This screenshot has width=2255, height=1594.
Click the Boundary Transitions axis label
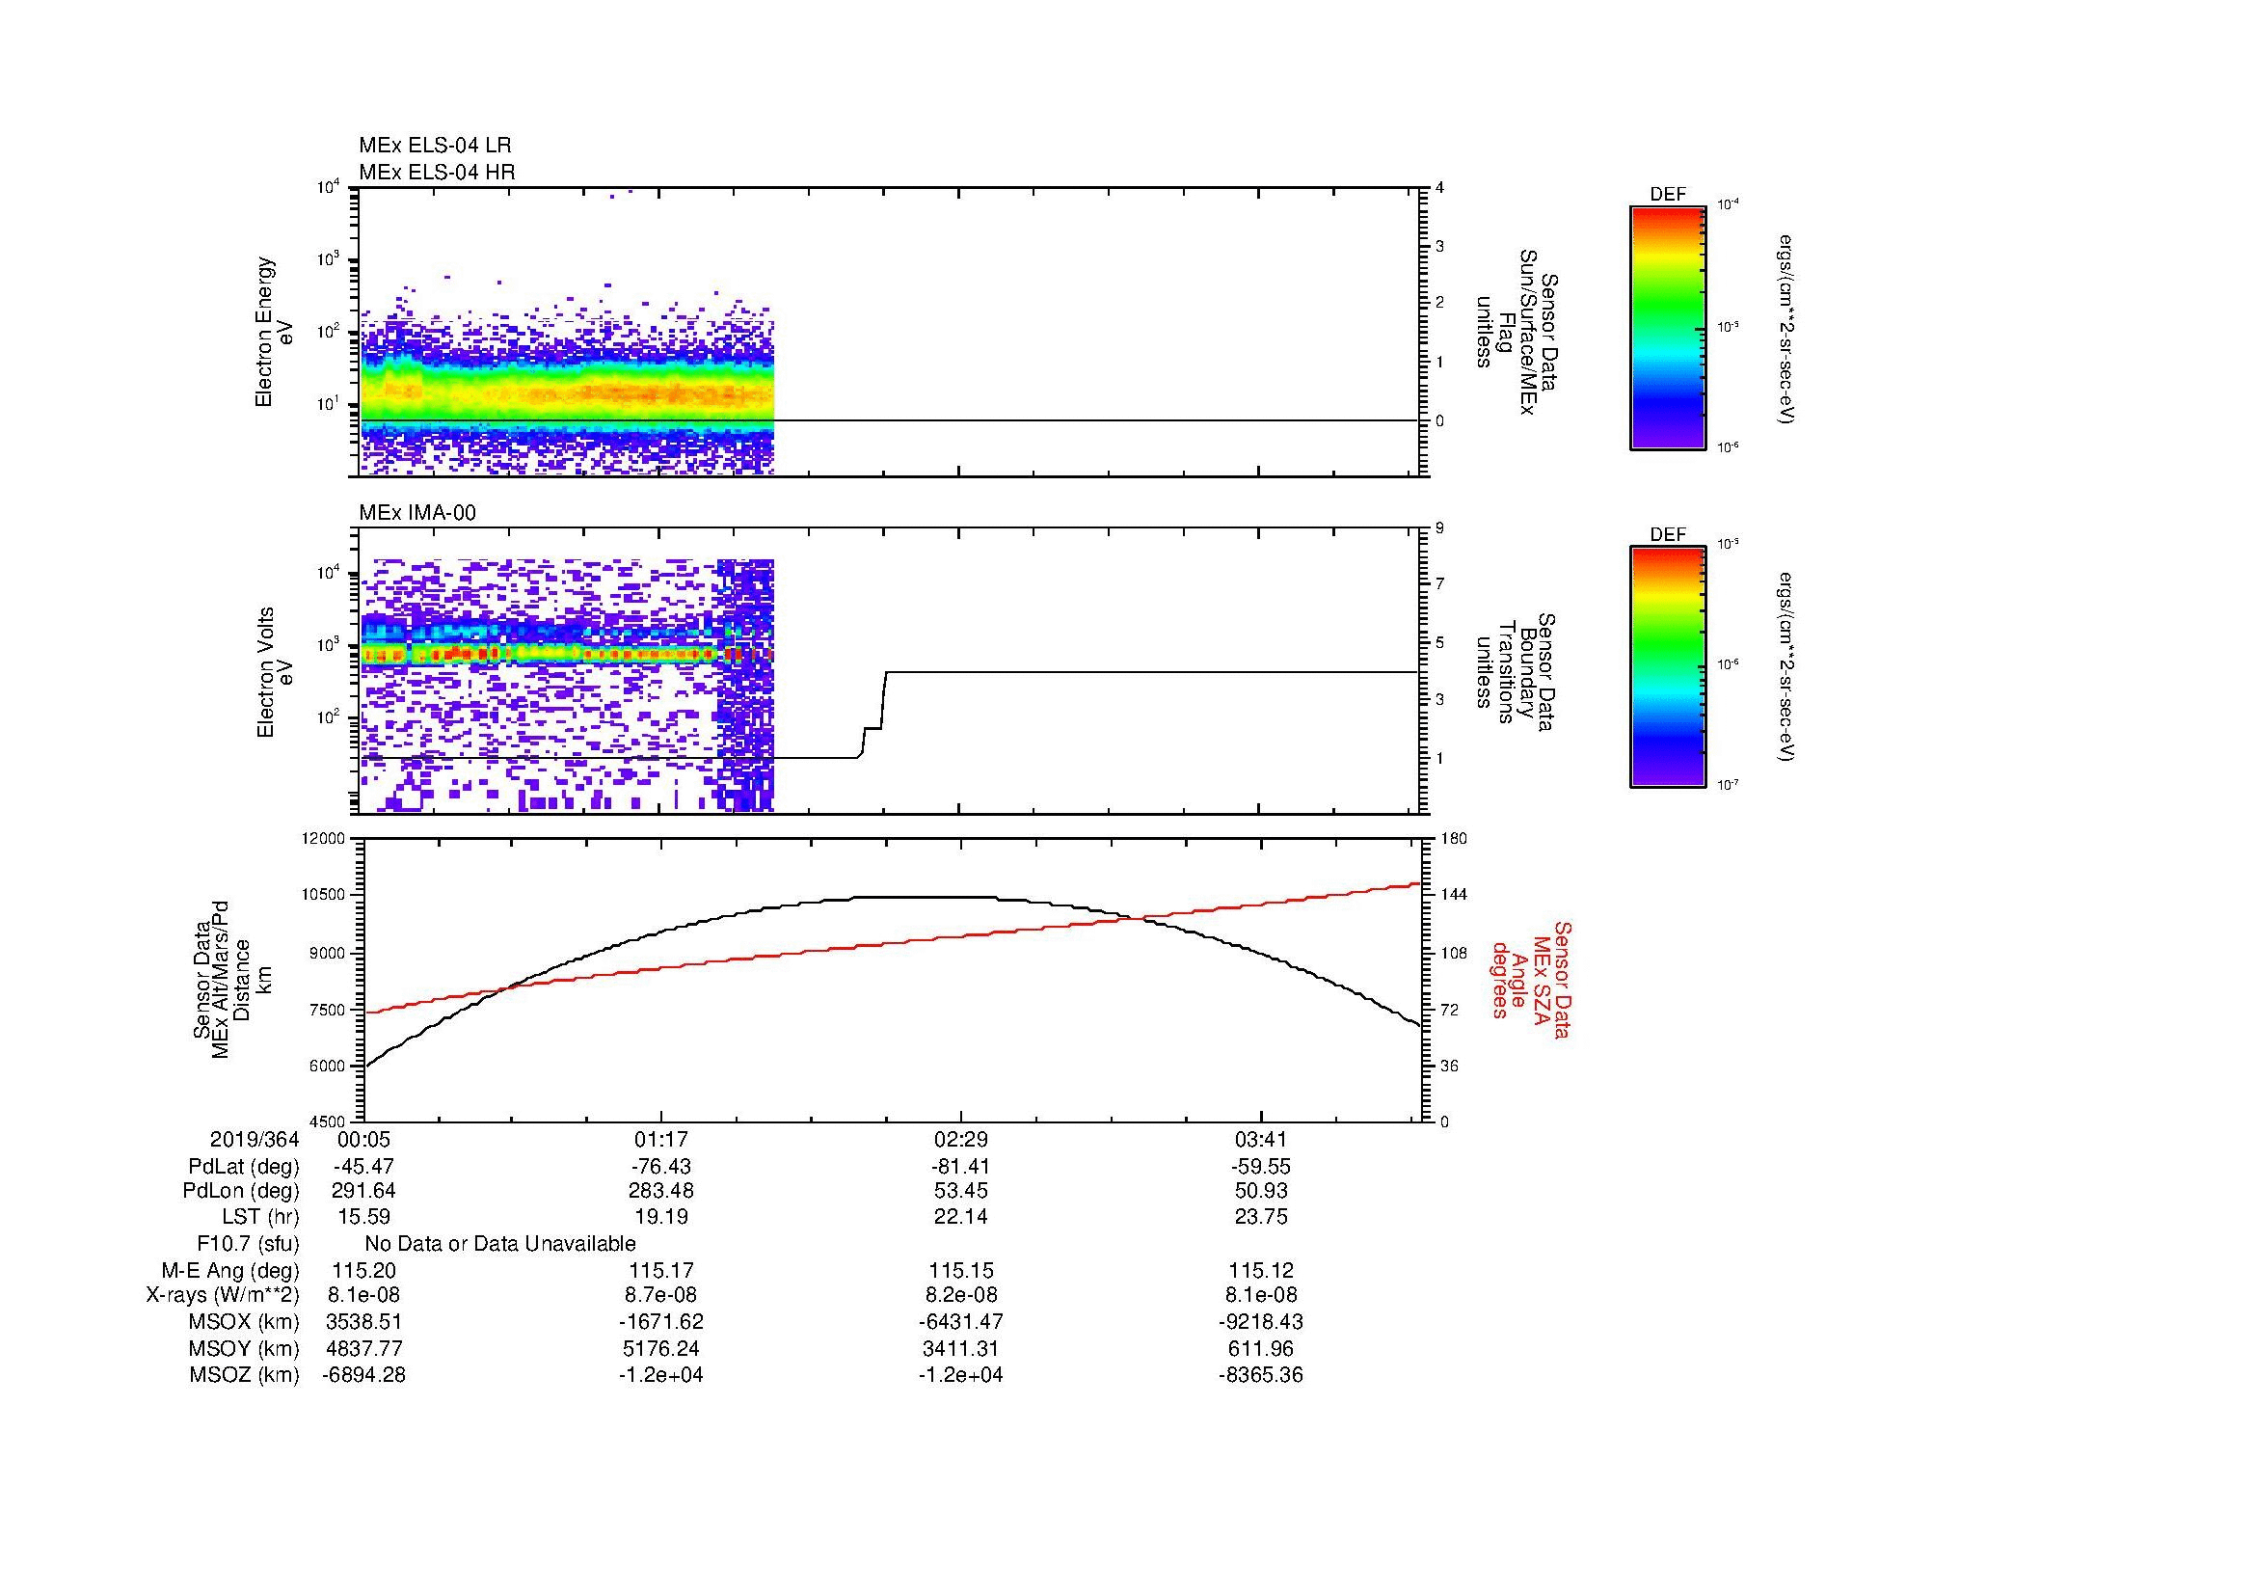tap(1517, 672)
